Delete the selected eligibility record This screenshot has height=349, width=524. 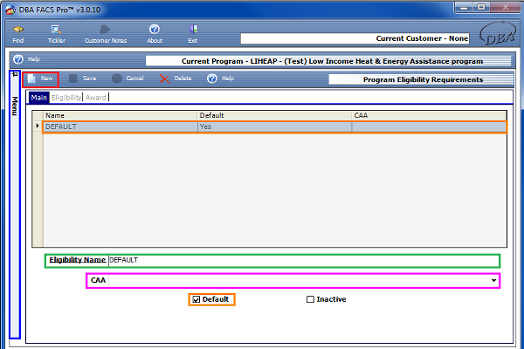point(176,79)
